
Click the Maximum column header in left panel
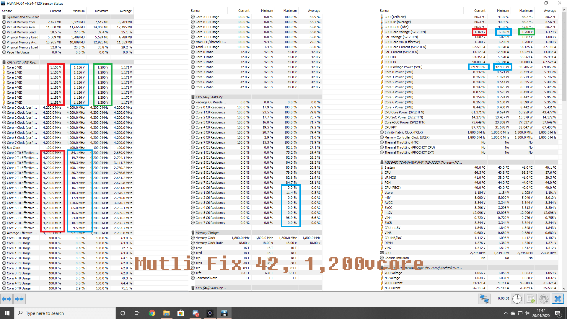101,11
